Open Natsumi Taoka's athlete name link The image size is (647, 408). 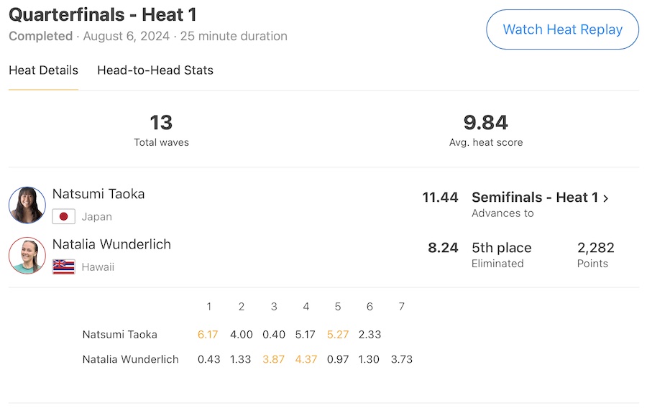(x=98, y=194)
